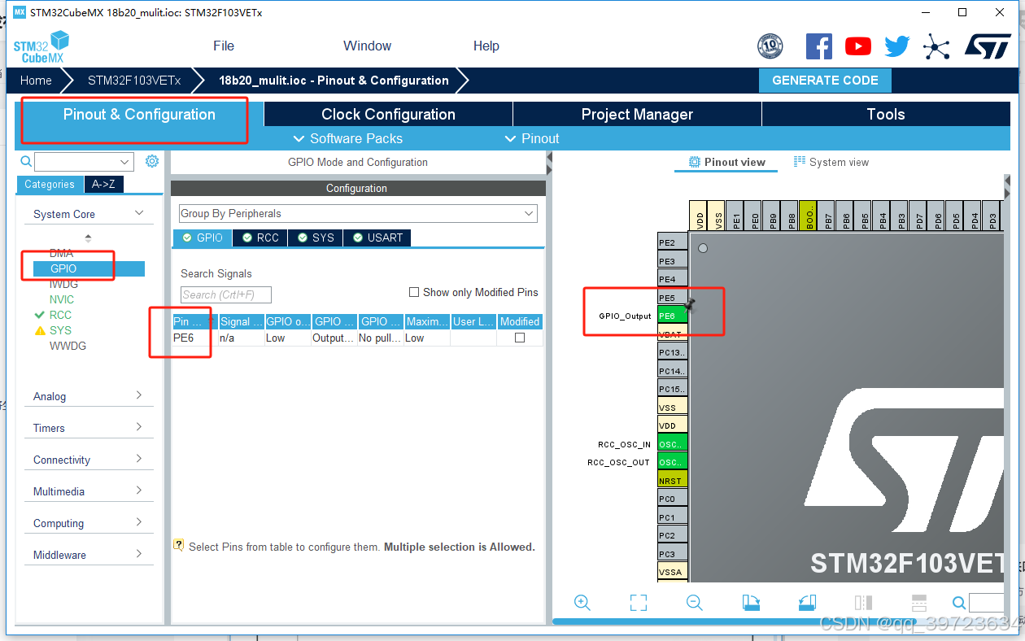Select WWDG in System Core list

coord(68,346)
